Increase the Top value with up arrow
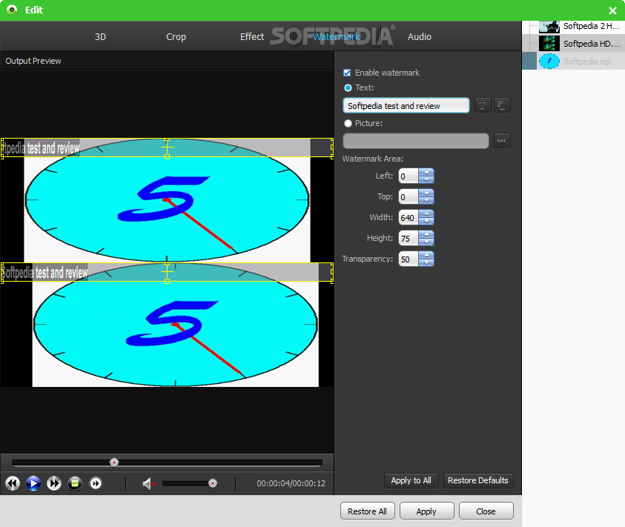Screen dimensions: 625x527 pos(426,193)
